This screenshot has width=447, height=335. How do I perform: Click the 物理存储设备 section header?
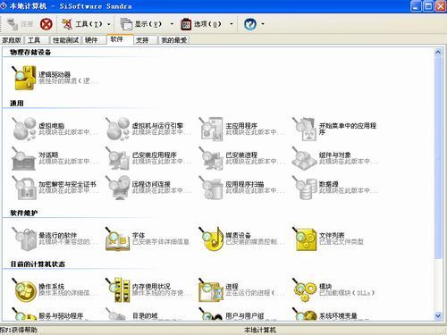point(30,53)
